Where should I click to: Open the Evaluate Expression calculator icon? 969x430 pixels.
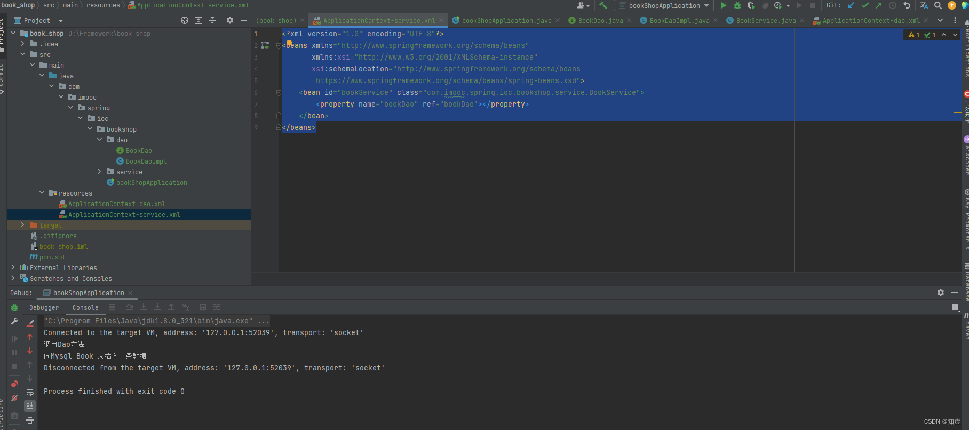tap(203, 307)
